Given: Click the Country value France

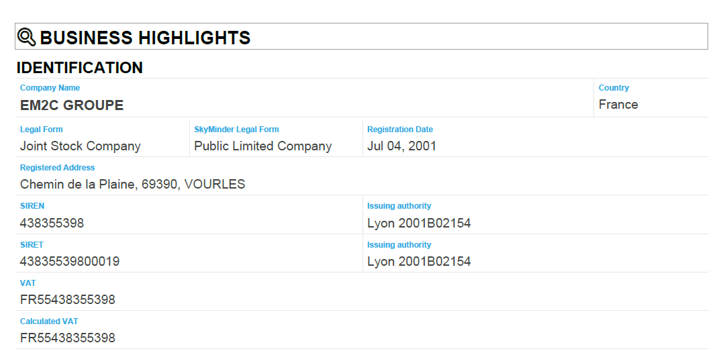Looking at the screenshot, I should pos(618,105).
